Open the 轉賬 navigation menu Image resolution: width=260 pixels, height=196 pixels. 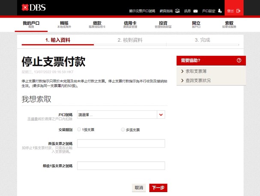coord(64,24)
